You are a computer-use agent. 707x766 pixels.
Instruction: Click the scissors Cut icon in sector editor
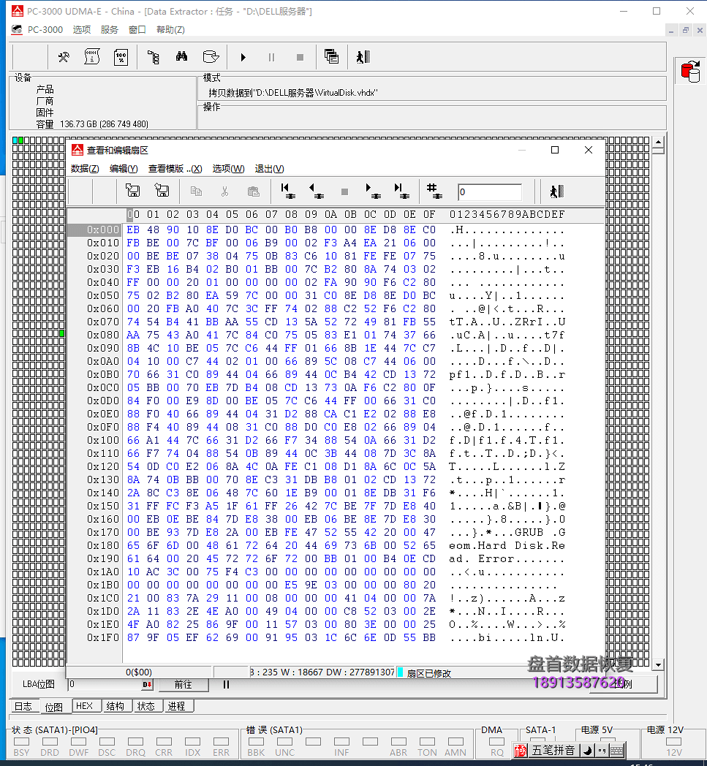pyautogui.click(x=224, y=191)
